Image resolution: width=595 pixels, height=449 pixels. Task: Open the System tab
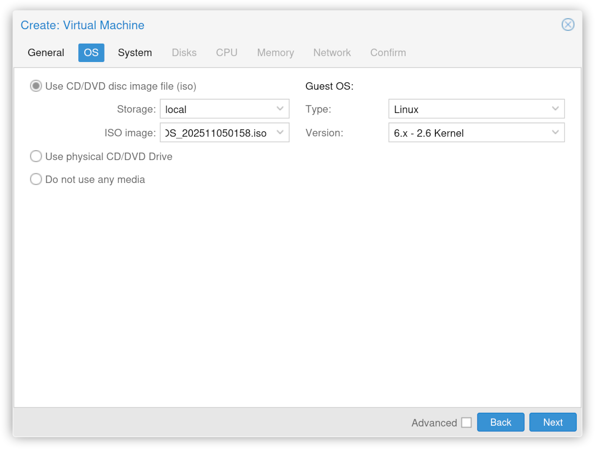tap(135, 53)
